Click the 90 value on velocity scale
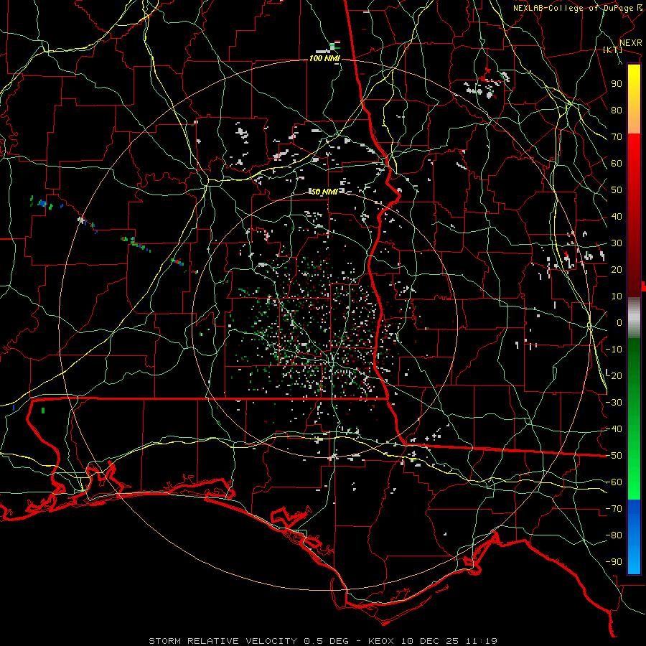 click(x=617, y=84)
